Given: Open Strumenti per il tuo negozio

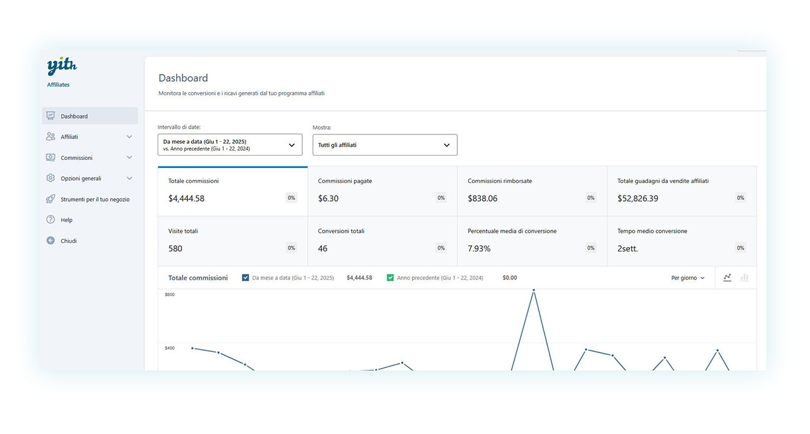Looking at the screenshot, I should pyautogui.click(x=90, y=199).
